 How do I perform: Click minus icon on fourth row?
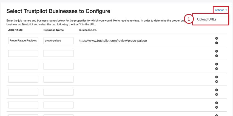216,81
